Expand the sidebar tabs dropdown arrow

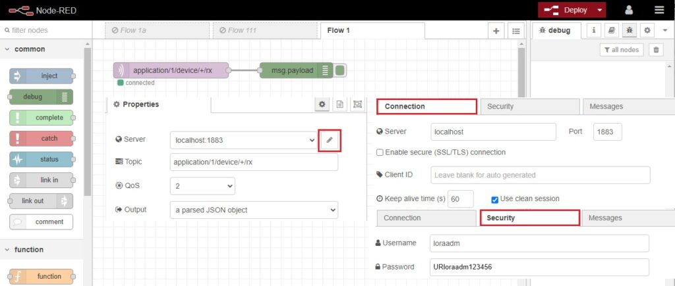[665, 30]
